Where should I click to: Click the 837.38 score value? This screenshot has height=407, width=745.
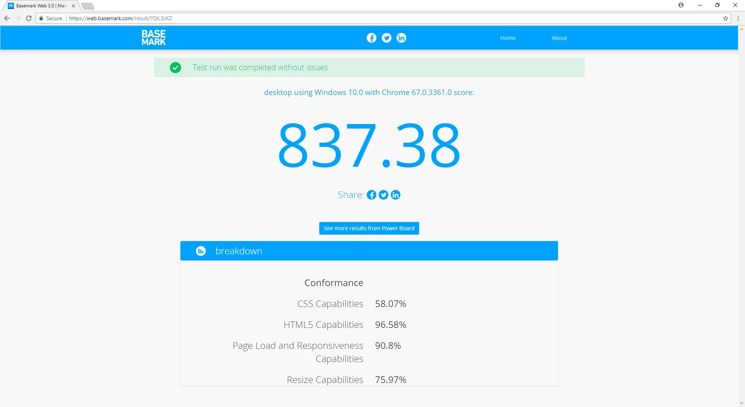point(369,145)
